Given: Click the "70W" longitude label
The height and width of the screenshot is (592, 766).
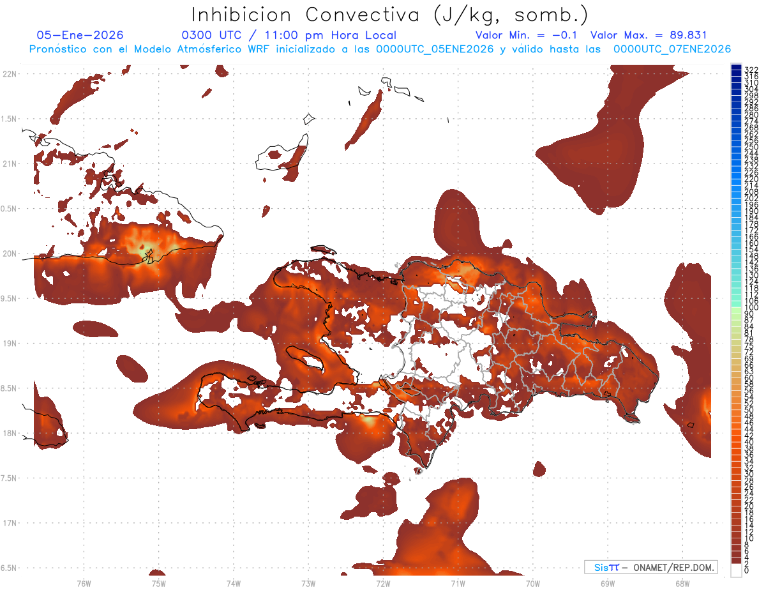Looking at the screenshot, I should 532,583.
